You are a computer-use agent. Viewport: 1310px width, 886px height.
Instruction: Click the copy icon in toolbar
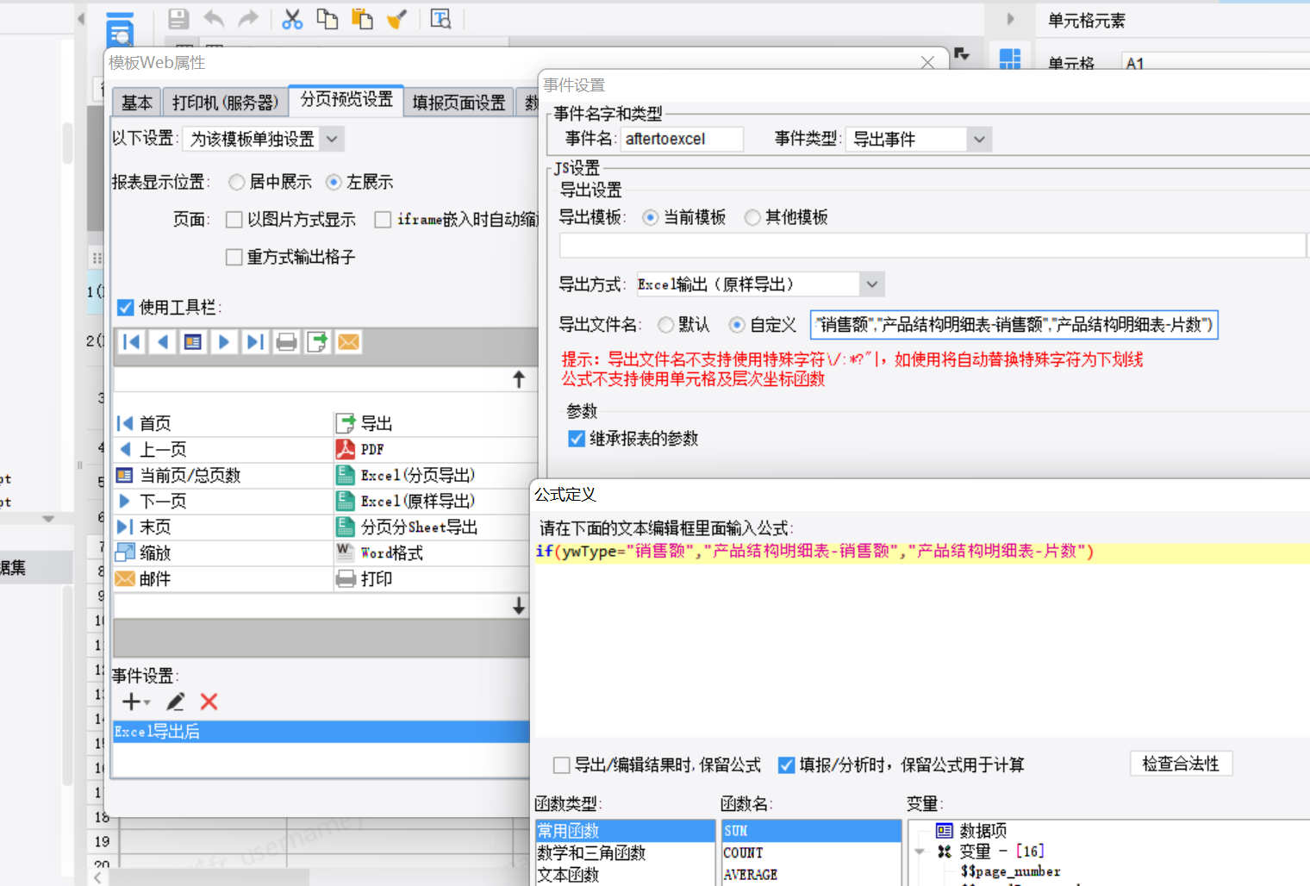[327, 19]
